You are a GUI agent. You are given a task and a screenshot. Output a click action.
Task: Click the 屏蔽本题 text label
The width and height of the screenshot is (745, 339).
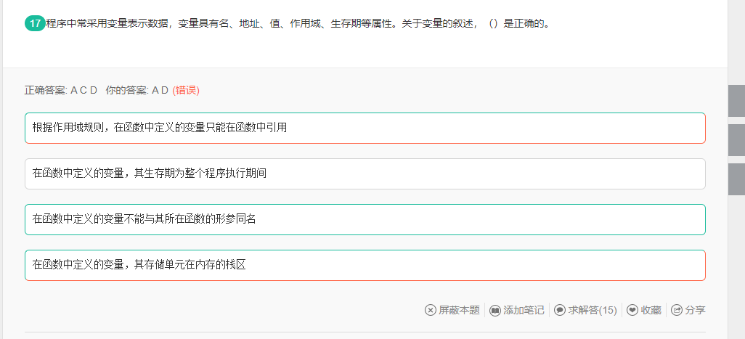[x=459, y=310]
